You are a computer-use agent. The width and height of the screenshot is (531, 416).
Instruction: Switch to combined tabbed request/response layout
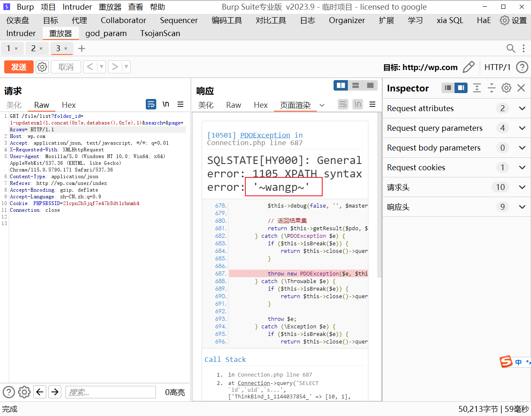370,86
